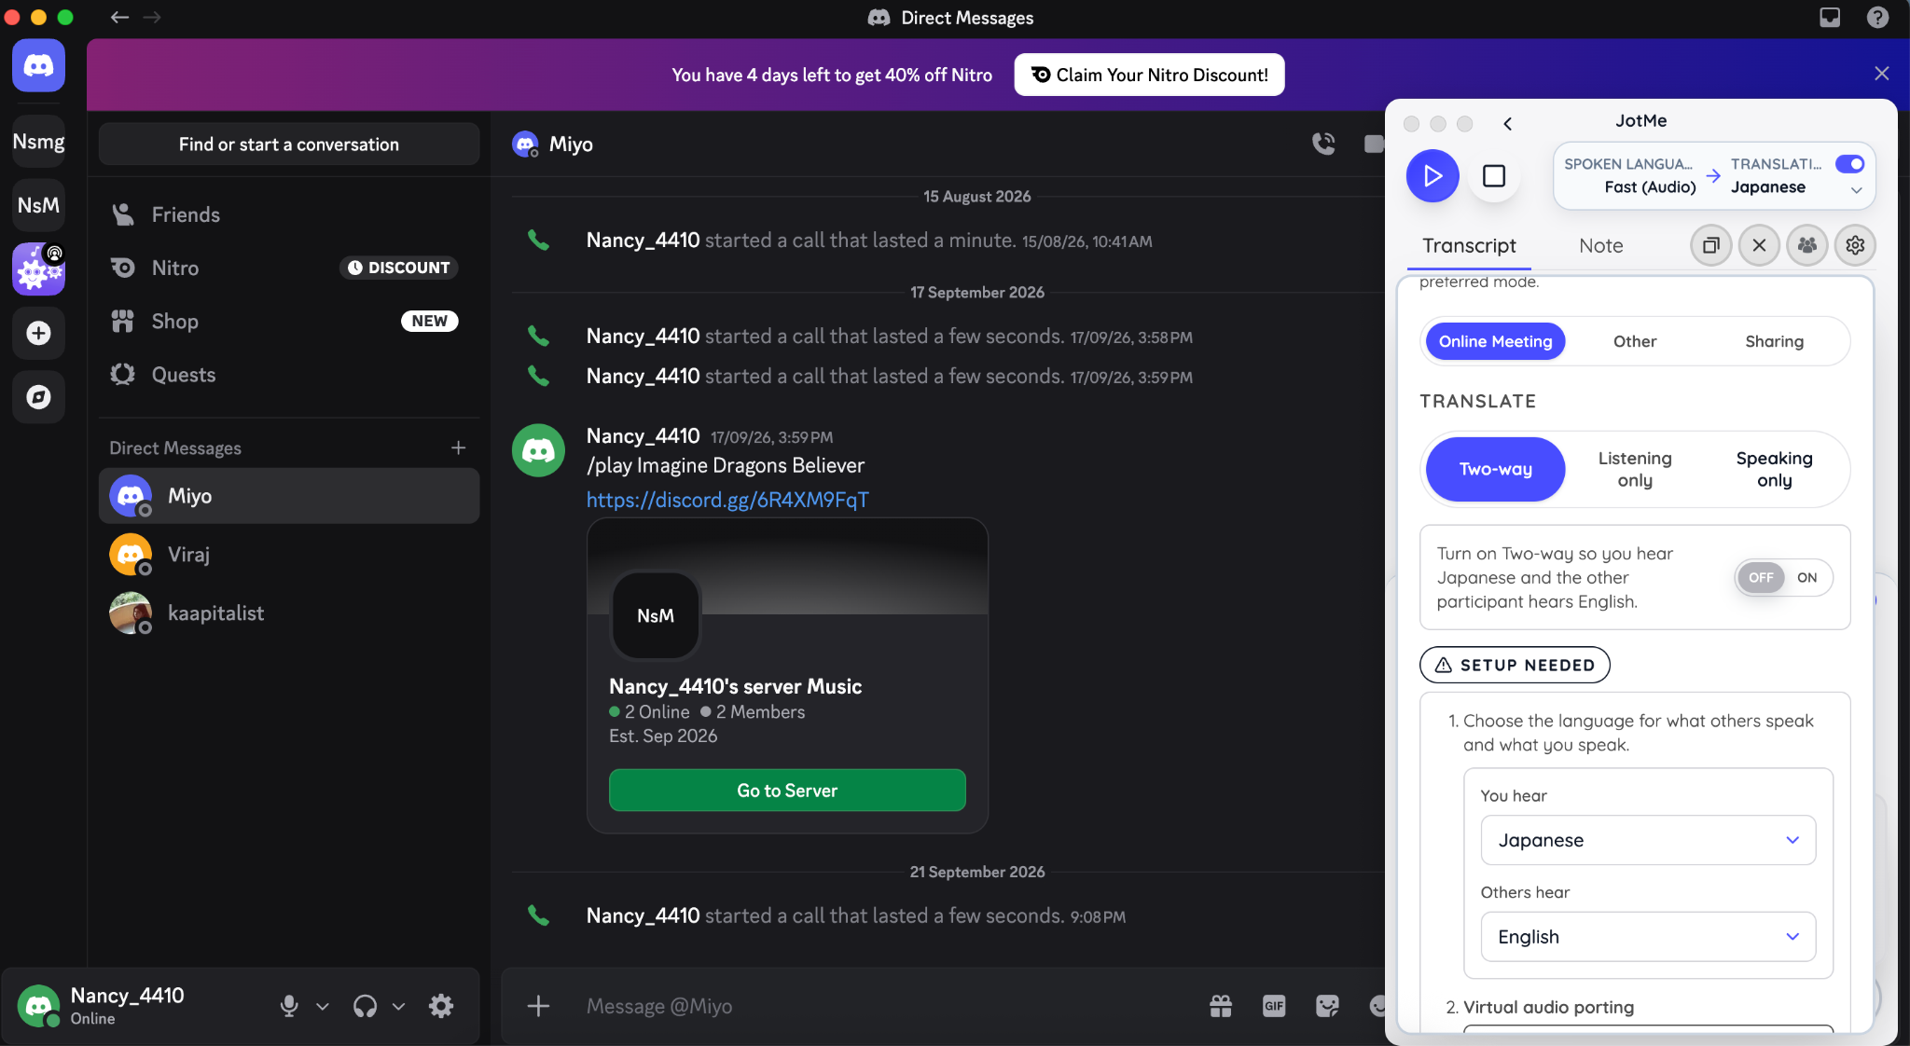Click Go to Server button
1910x1046 pixels.
(787, 790)
